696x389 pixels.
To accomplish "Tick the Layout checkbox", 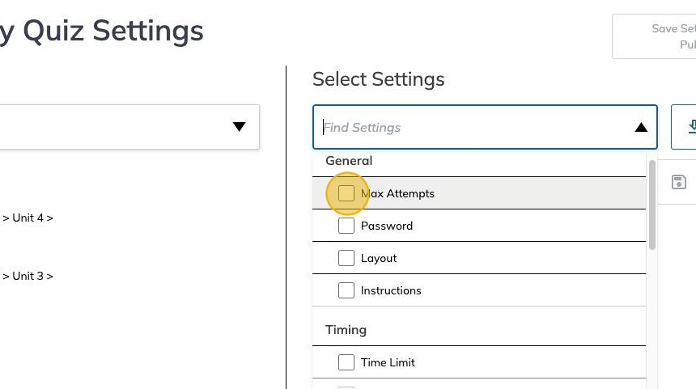I will pos(346,258).
